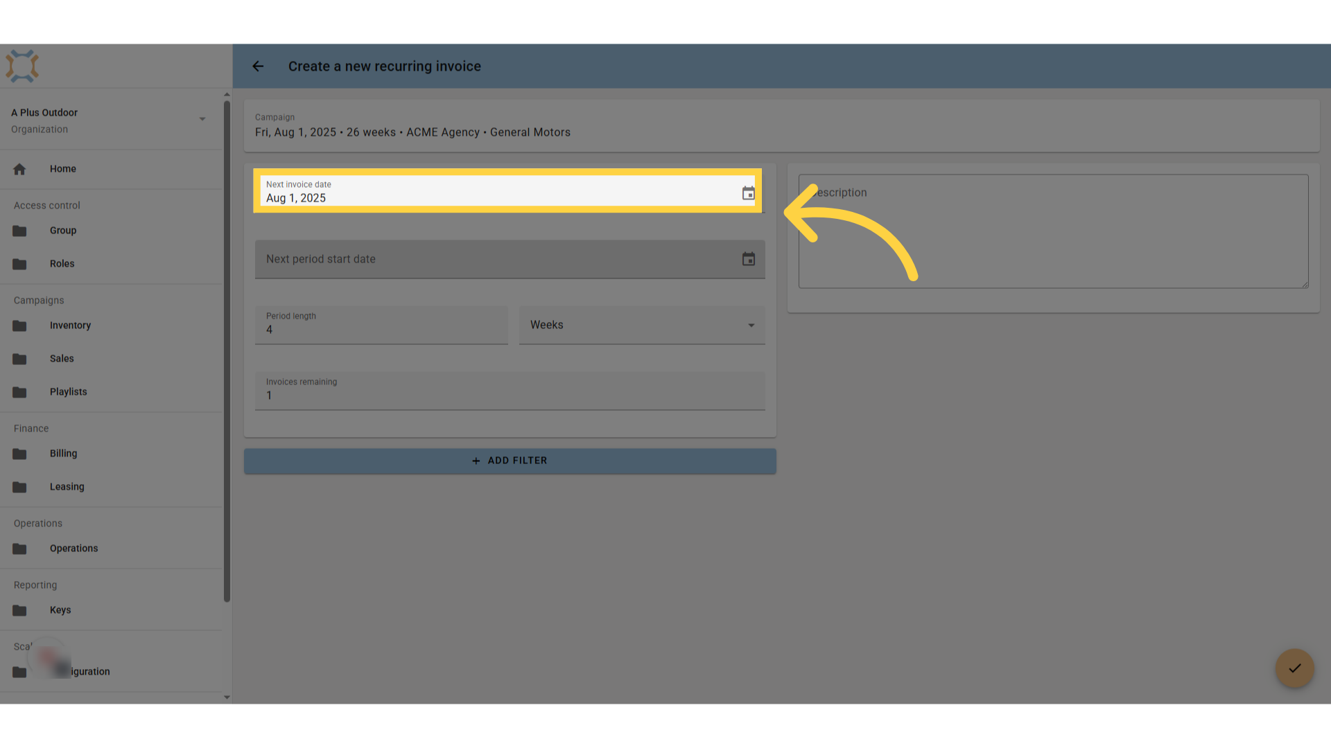Viewport: 1331px width, 748px height.
Task: Click the Configuration folder icon
Action: tap(19, 672)
